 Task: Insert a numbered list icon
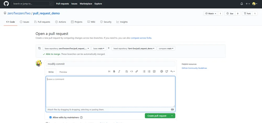pos(149,71)
